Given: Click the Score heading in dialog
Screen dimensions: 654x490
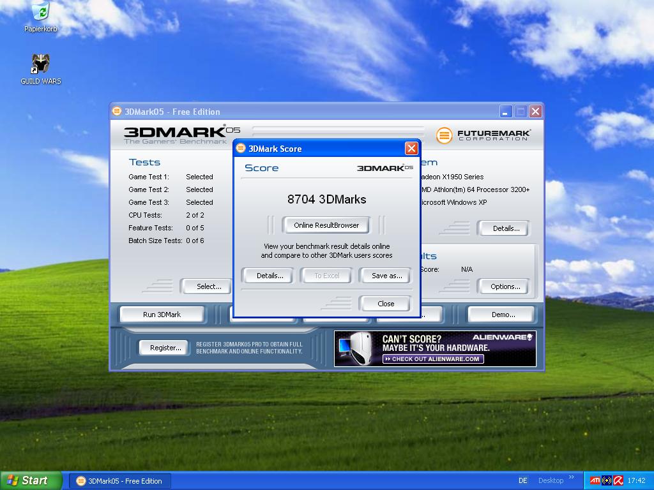Looking at the screenshot, I should tap(261, 168).
